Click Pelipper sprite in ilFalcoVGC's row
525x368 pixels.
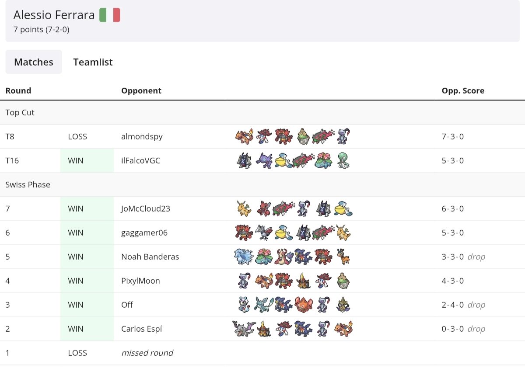pyautogui.click(x=283, y=161)
